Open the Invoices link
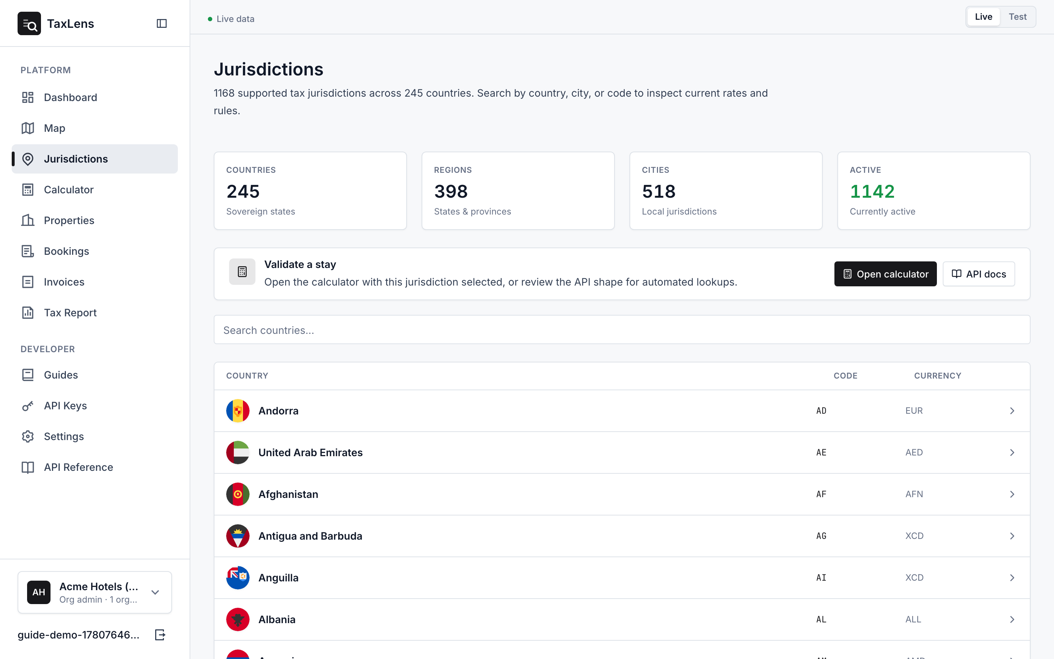1054x659 pixels. [x=94, y=282]
